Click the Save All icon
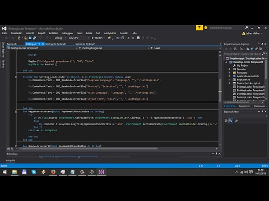This screenshot has width=269, height=201. tap(34, 38)
